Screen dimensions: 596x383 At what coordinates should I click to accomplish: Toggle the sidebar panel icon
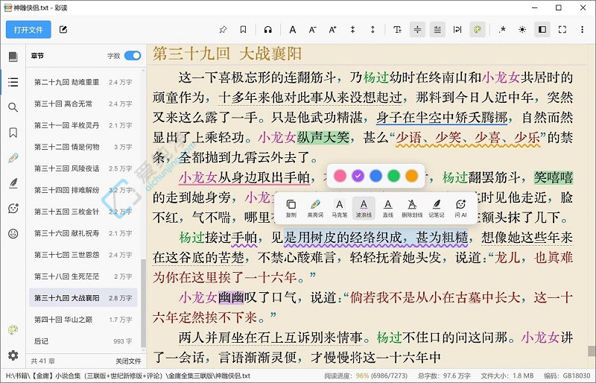542,30
